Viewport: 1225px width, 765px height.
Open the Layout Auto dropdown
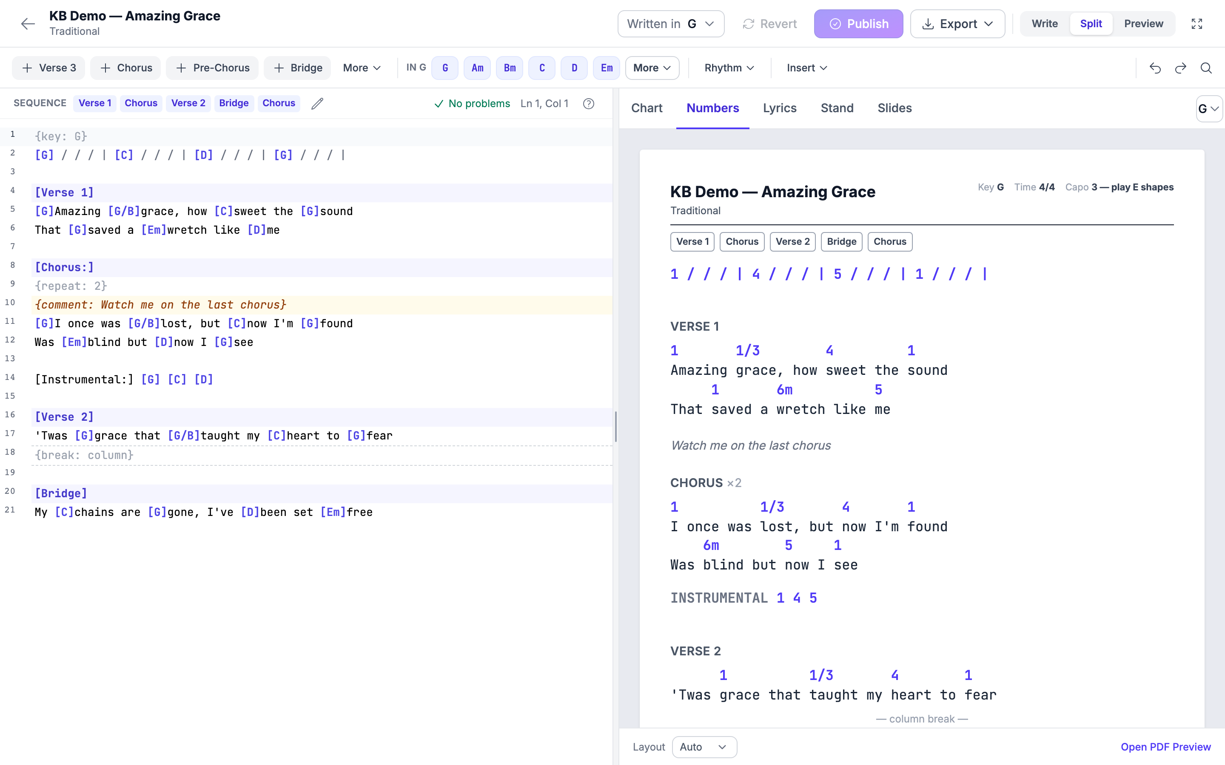pos(704,747)
